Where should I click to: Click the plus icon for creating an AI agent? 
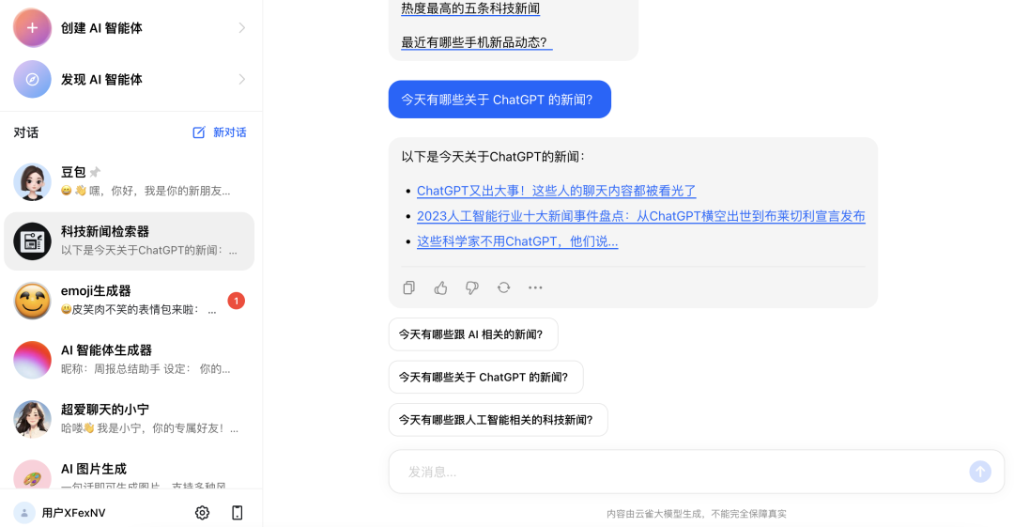32,28
